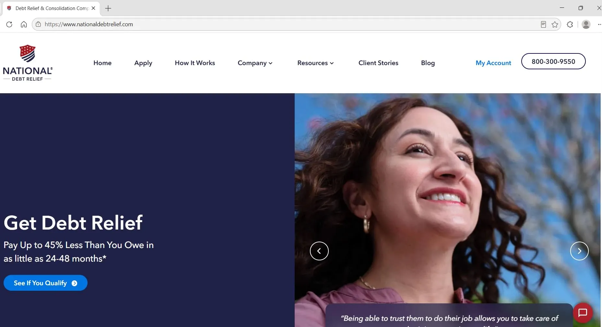Show previous testimonial slide arrow
Image resolution: width=602 pixels, height=327 pixels.
319,251
